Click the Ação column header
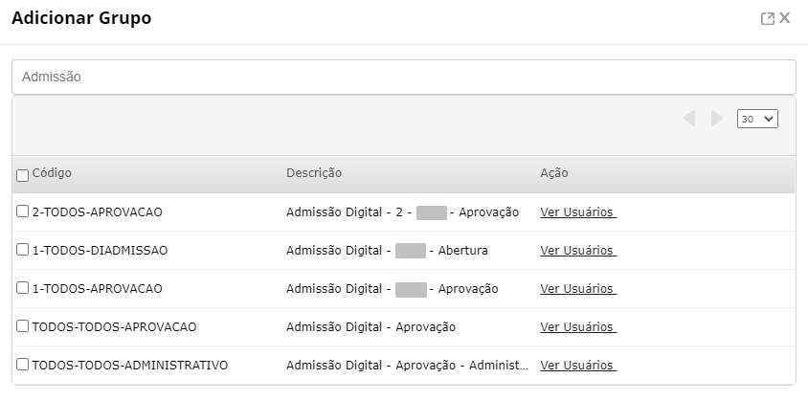The width and height of the screenshot is (808, 401). pyautogui.click(x=553, y=173)
